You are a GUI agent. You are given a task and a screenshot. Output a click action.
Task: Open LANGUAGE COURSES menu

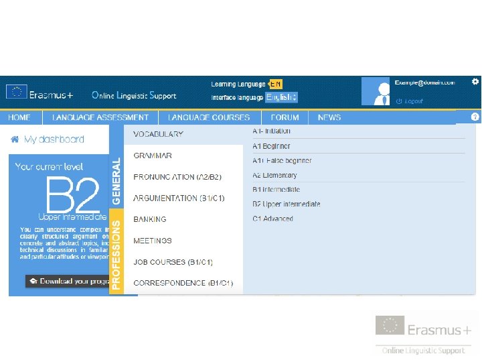coord(209,117)
